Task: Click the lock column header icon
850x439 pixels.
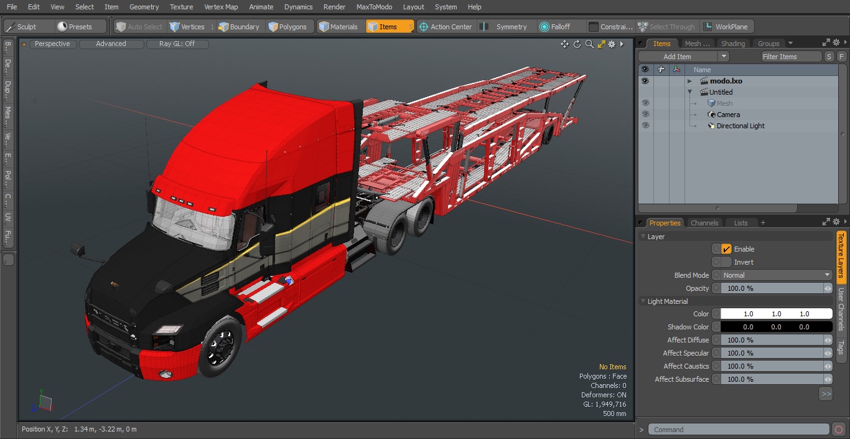Action: click(x=661, y=70)
